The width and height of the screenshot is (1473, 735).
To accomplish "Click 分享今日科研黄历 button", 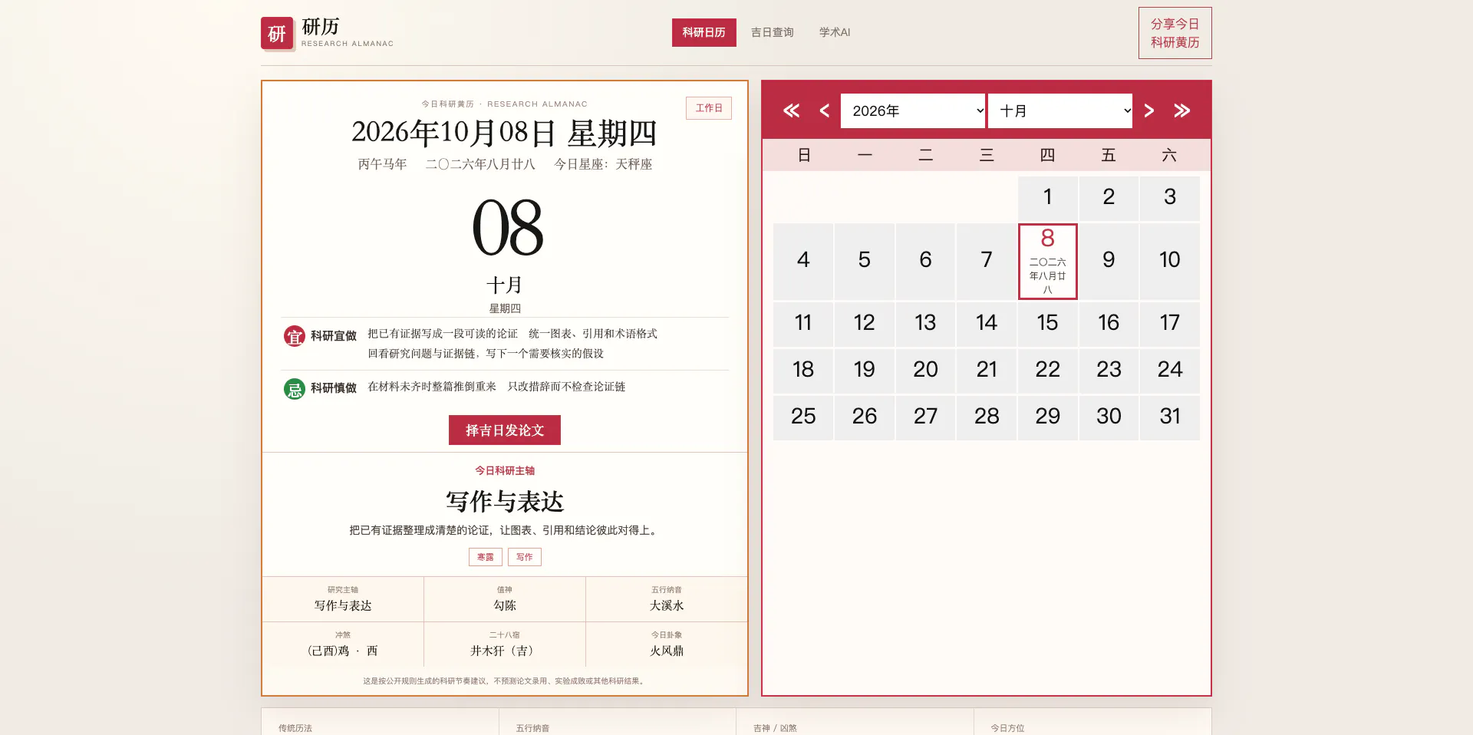I will tap(1175, 33).
